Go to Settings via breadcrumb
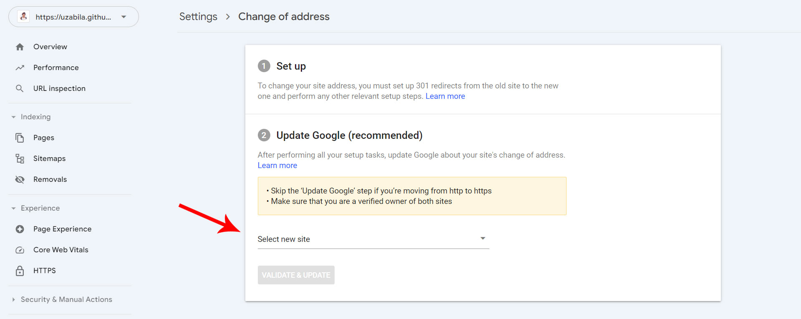Screen dimensions: 801x319 click(x=198, y=17)
